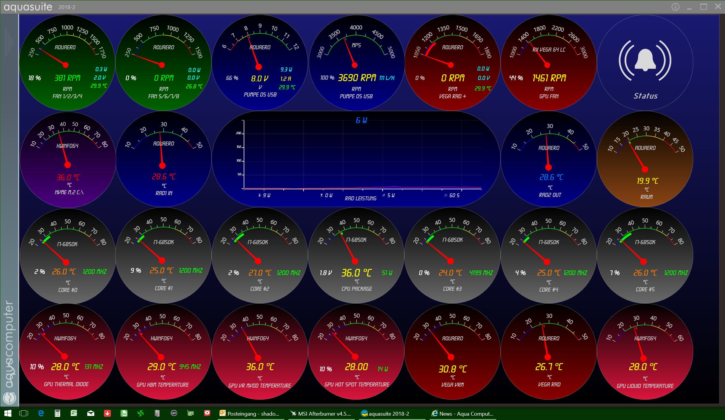Open News - Aqua Computer browser window
Image resolution: width=725 pixels, height=420 pixels.
coord(463,414)
